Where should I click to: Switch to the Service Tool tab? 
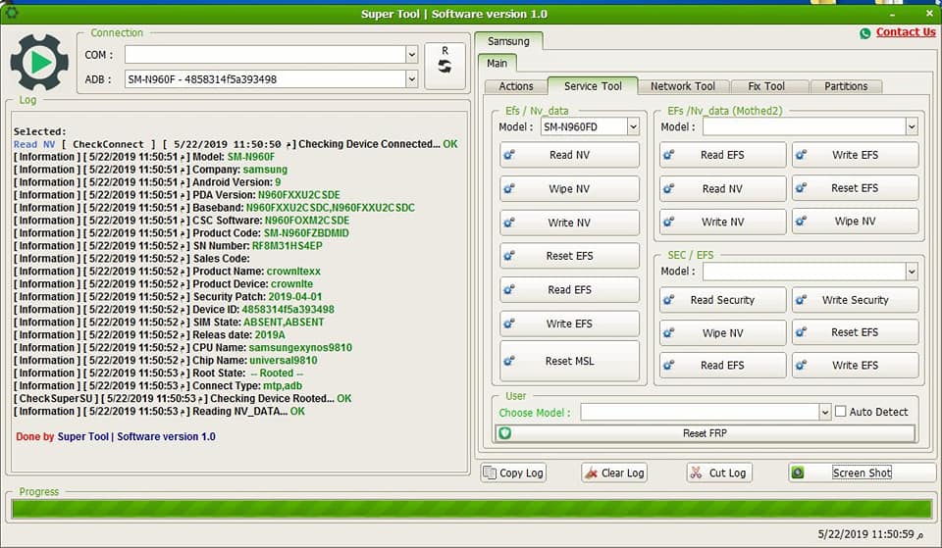tap(593, 86)
